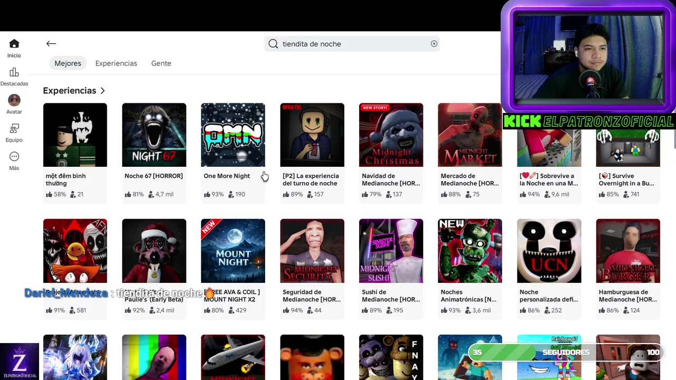Click Sobrevive a la Noche title
676x380 pixels.
coord(549,179)
